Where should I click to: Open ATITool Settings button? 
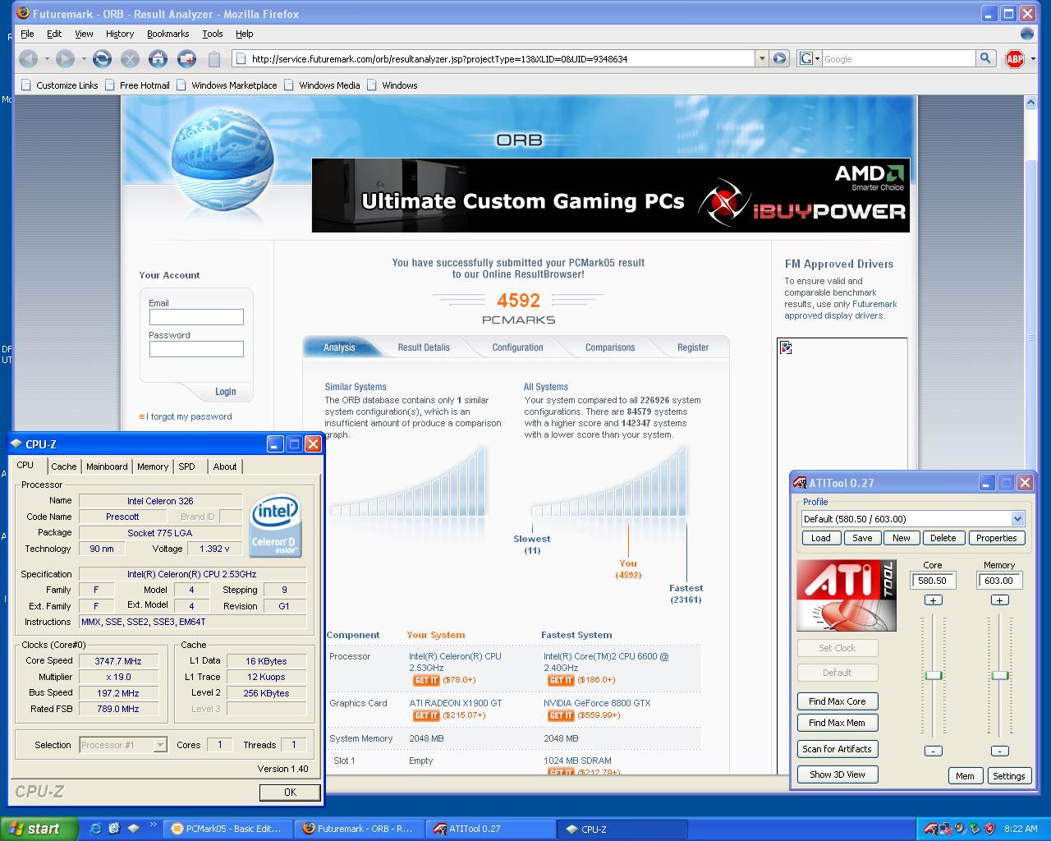click(x=1008, y=776)
